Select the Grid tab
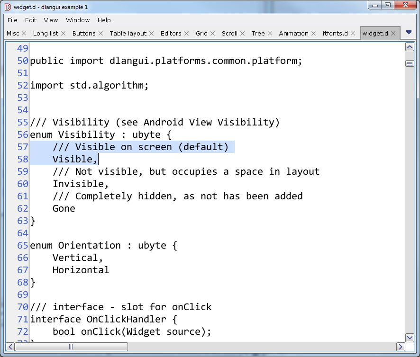This screenshot has height=357, width=420. pos(201,34)
